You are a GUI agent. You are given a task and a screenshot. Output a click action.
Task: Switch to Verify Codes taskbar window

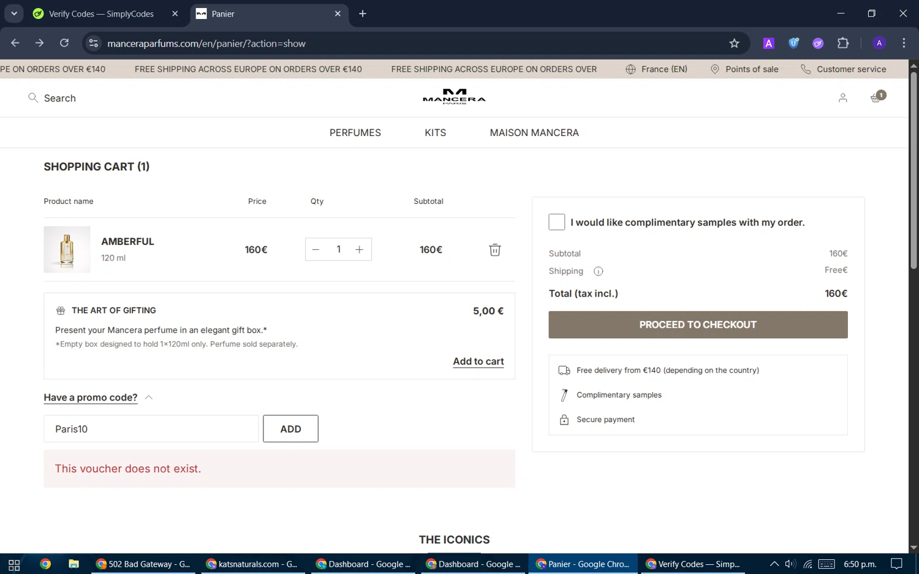(694, 564)
